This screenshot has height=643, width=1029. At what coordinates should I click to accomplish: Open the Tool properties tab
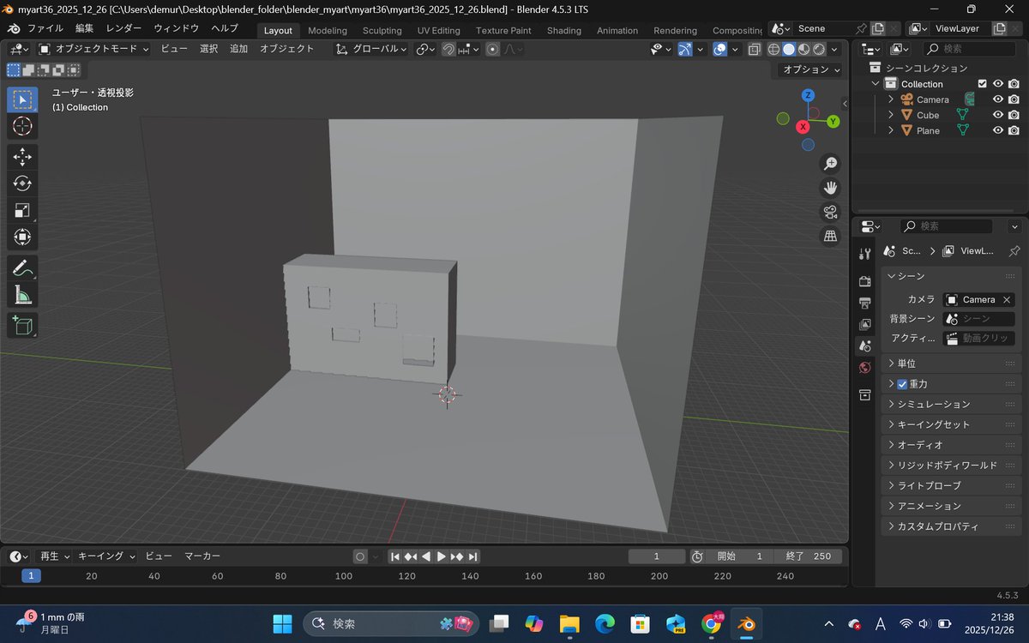[864, 253]
